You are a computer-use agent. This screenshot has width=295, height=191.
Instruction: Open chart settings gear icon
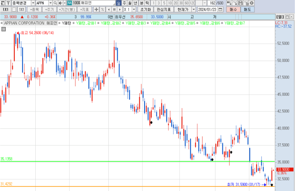pos(252,3)
